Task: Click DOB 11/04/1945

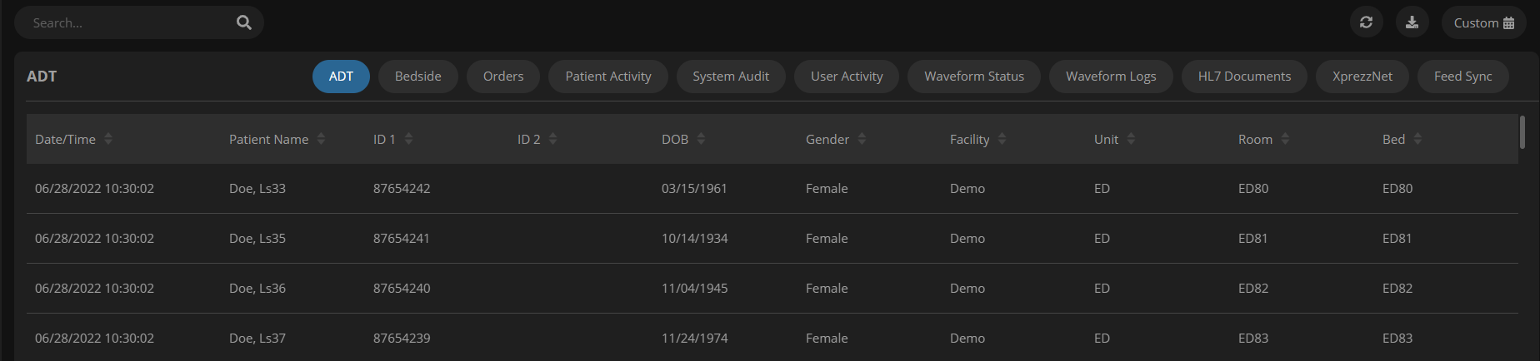Action: [694, 289]
